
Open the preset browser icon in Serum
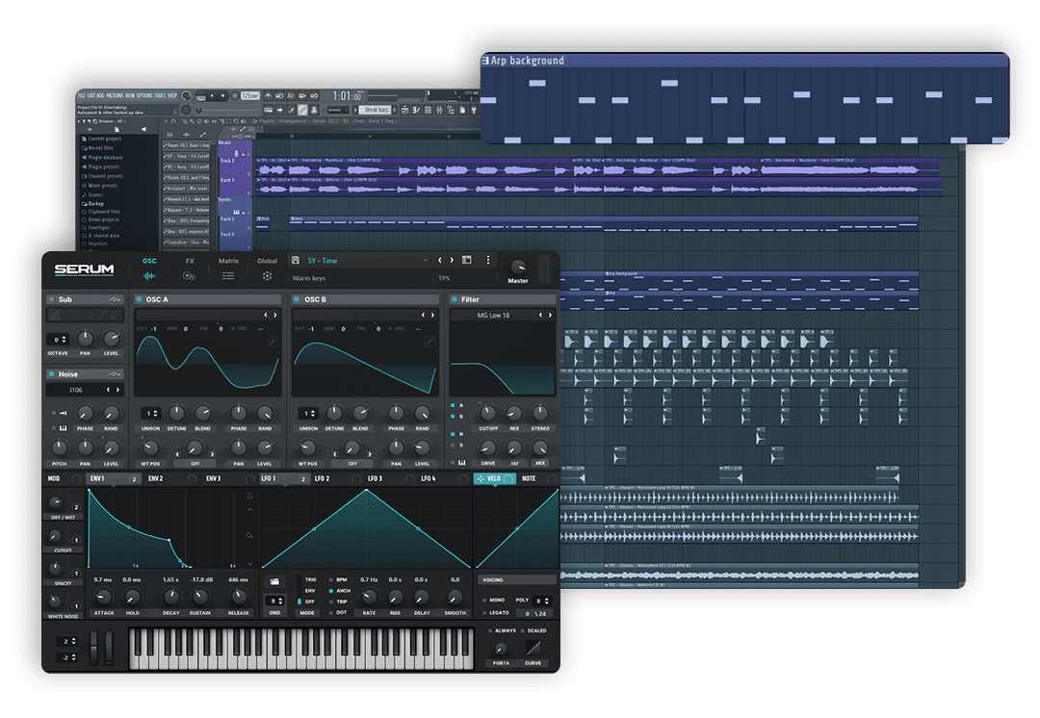click(x=467, y=261)
